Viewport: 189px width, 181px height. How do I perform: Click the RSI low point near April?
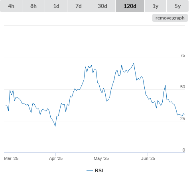pyautogui.click(x=55, y=126)
